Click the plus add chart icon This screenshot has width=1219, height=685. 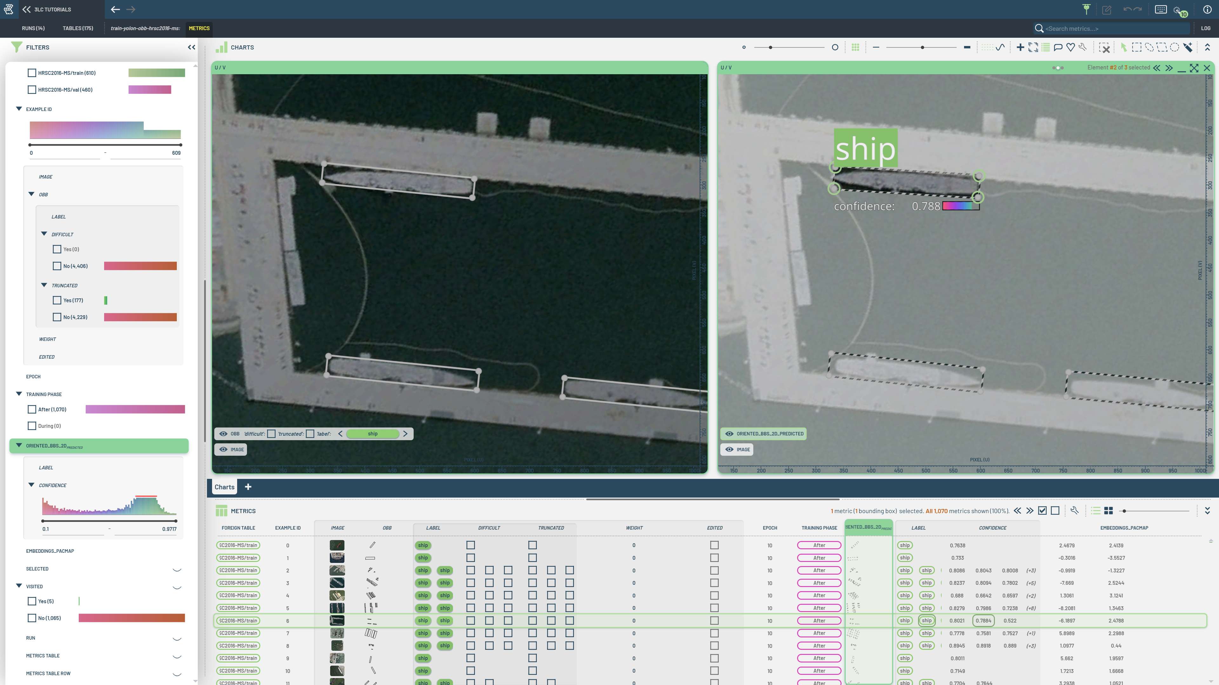[1020, 47]
